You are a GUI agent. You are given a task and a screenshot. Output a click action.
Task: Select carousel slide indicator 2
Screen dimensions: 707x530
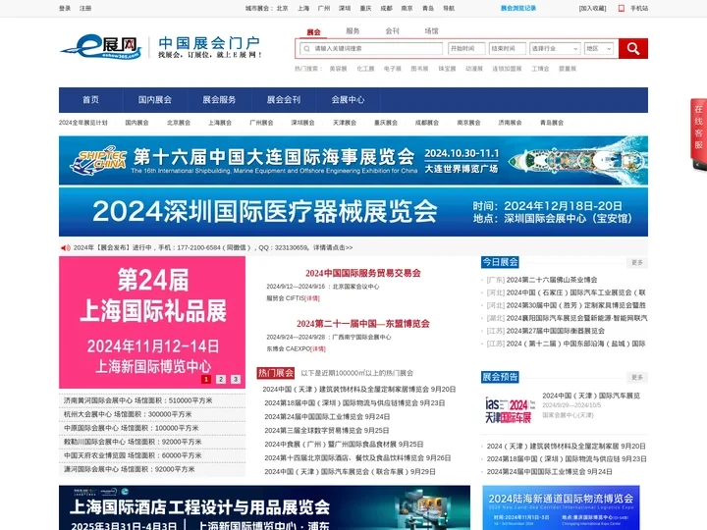(221, 379)
